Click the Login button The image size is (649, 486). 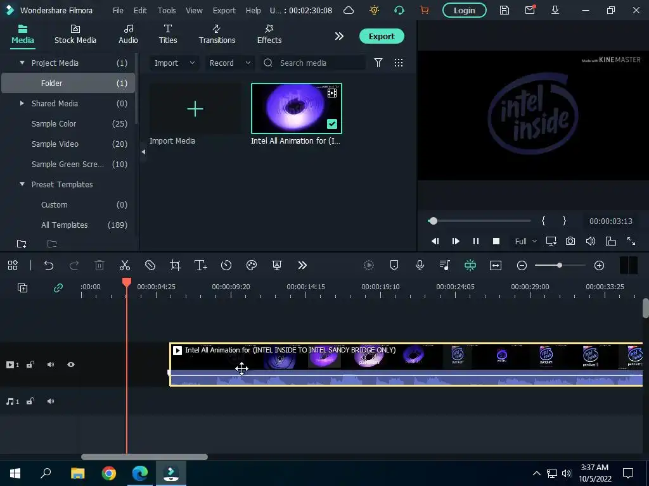[x=465, y=10]
